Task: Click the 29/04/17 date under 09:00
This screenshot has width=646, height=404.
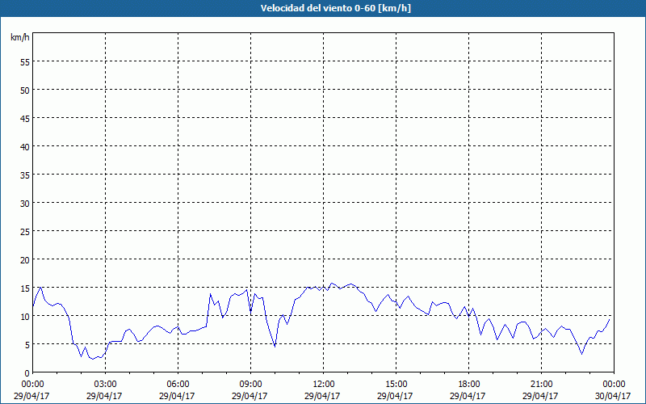Action: click(x=250, y=396)
